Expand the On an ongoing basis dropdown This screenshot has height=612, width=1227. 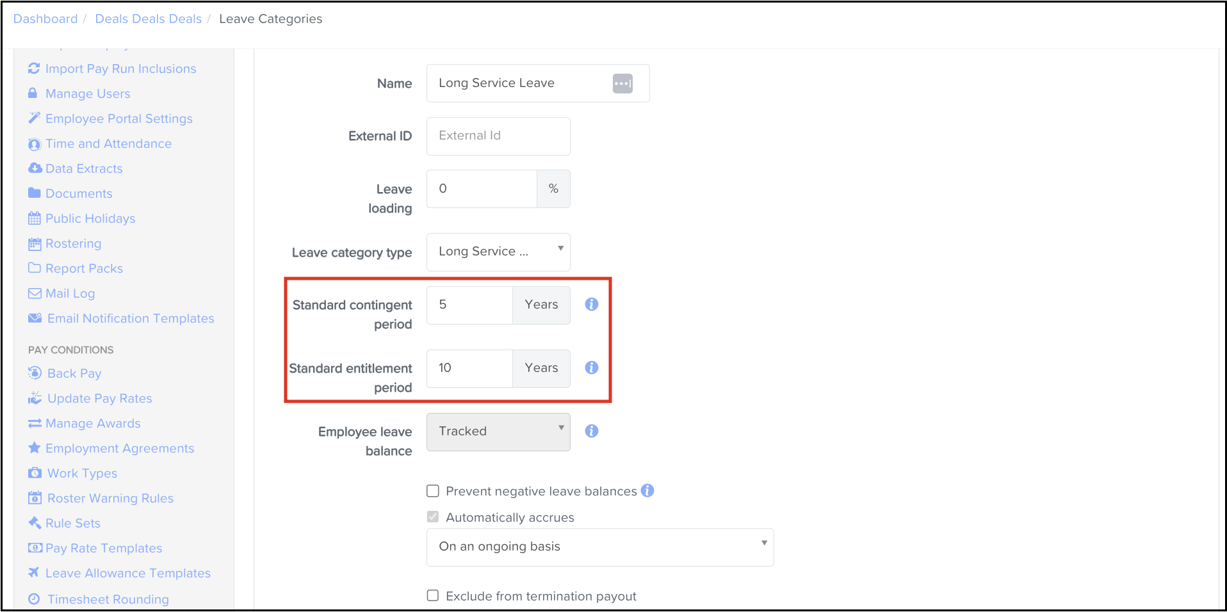click(x=599, y=547)
